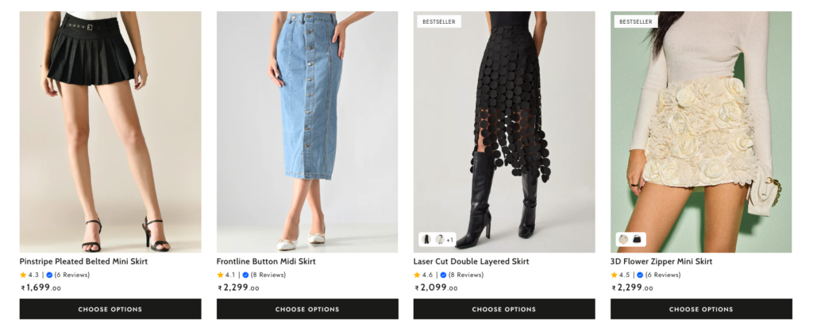Click the star icon beside 4.1 rating
Screen dimensions: 813x328
(x=220, y=275)
